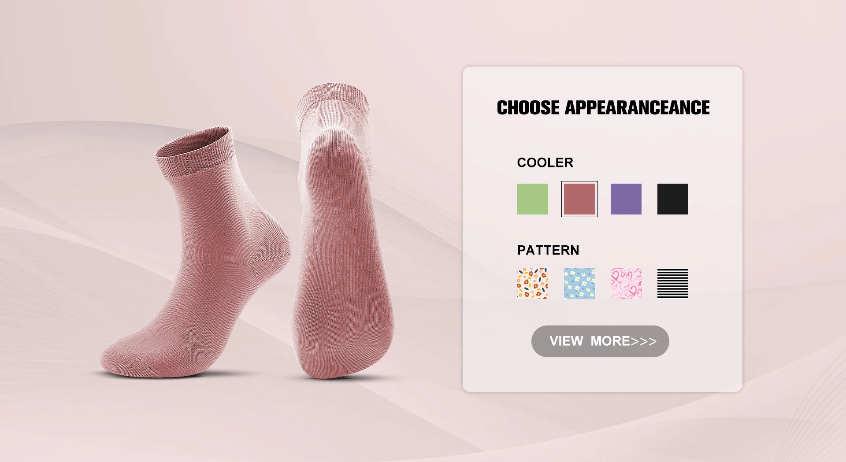Click the VIEW MORE>>> button
The image size is (846, 462).
pos(600,341)
